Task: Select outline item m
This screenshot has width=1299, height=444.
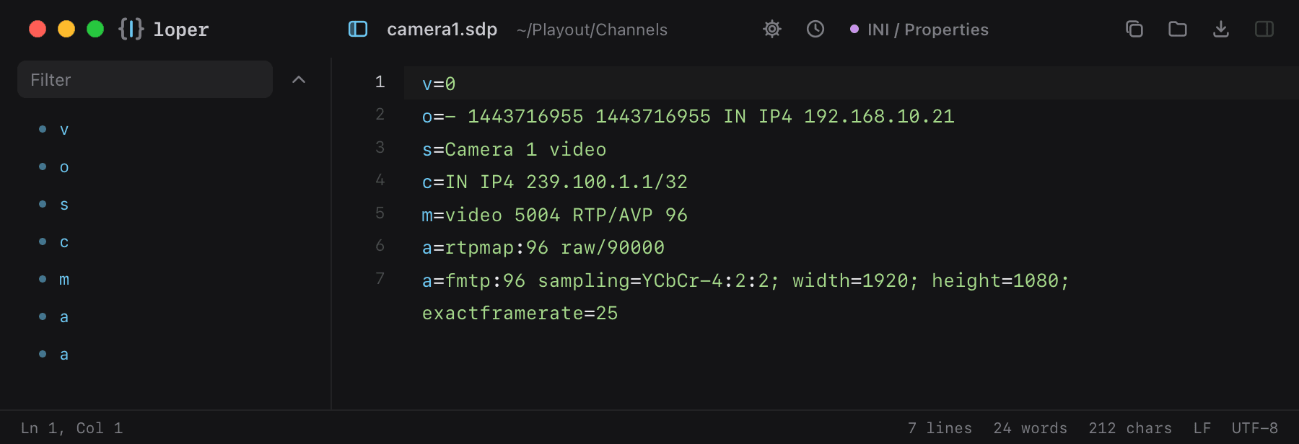Action: pos(64,280)
